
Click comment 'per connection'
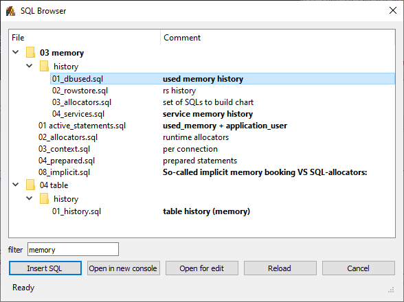pyautogui.click(x=190, y=149)
